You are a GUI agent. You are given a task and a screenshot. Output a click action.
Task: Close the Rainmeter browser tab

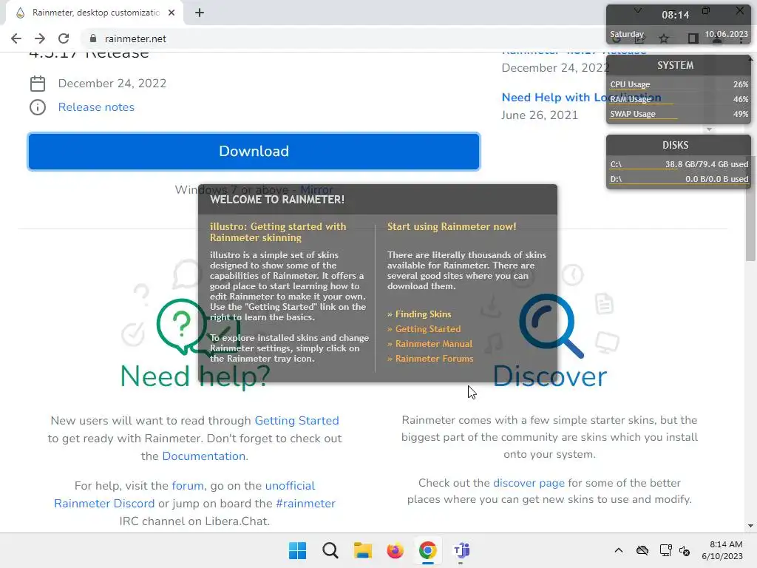point(172,13)
